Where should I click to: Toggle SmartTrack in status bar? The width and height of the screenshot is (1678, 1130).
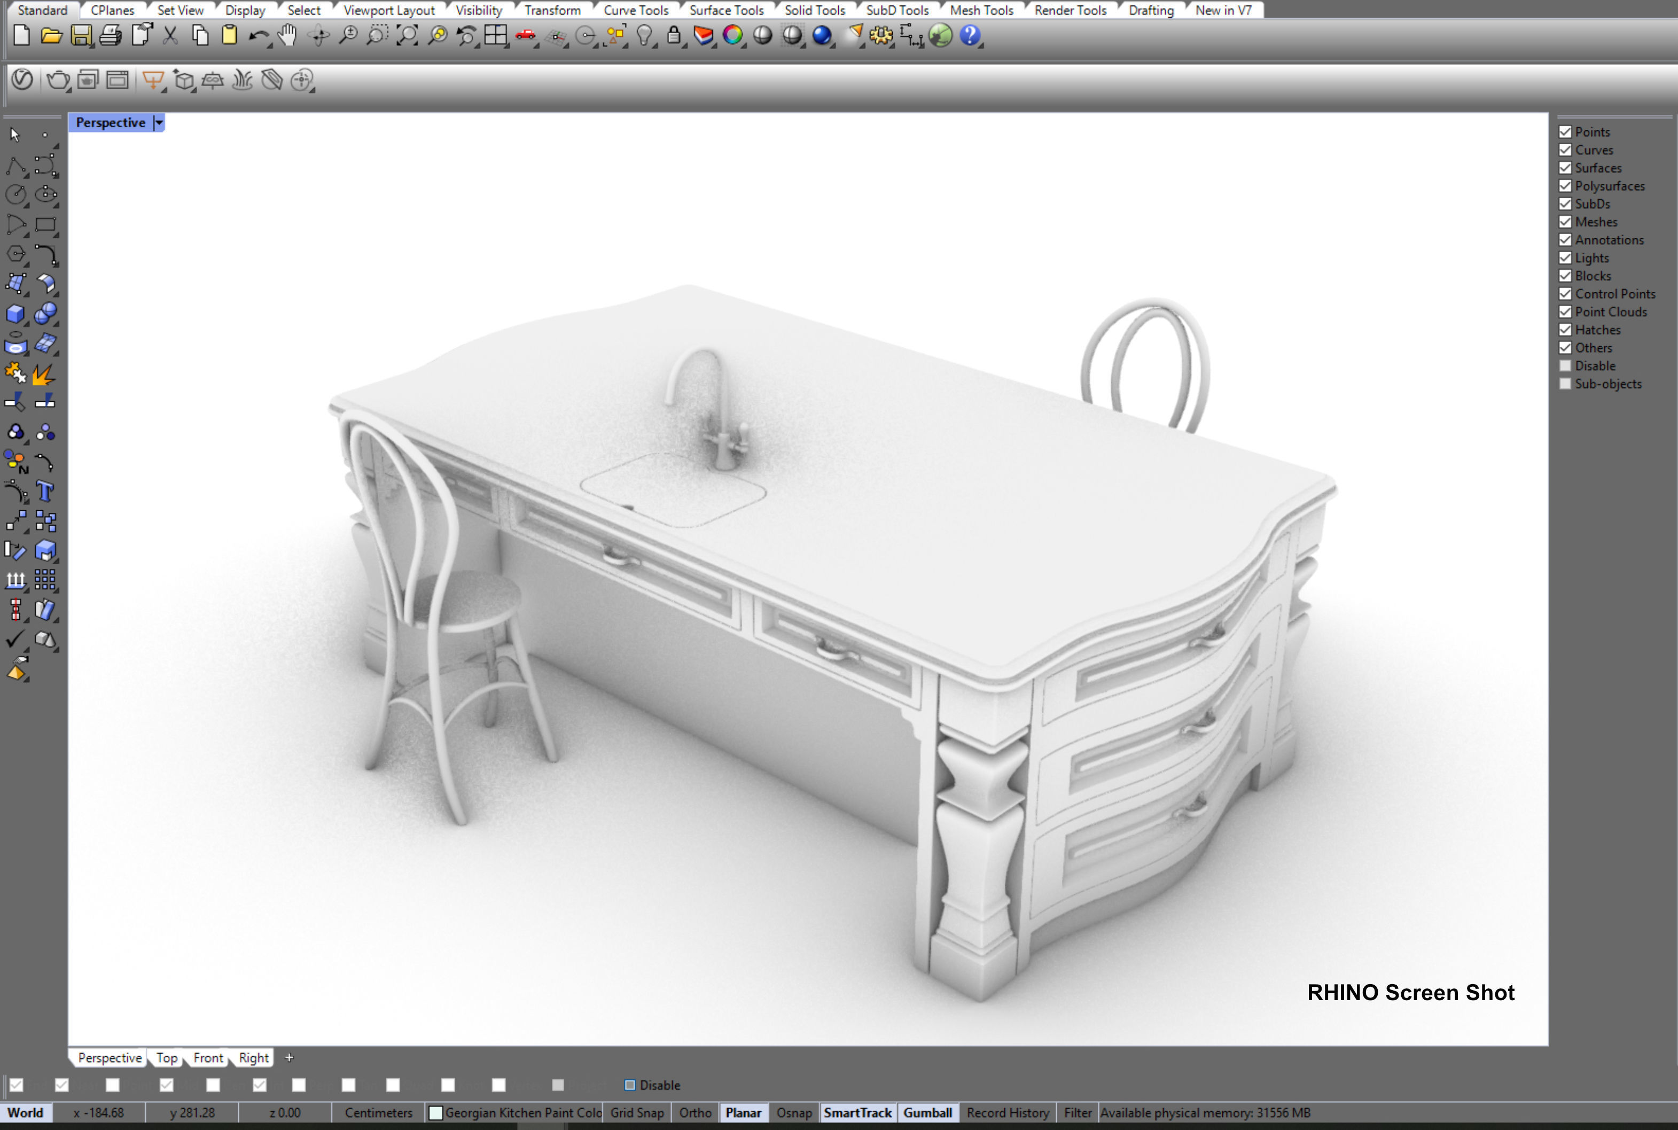(x=857, y=1113)
